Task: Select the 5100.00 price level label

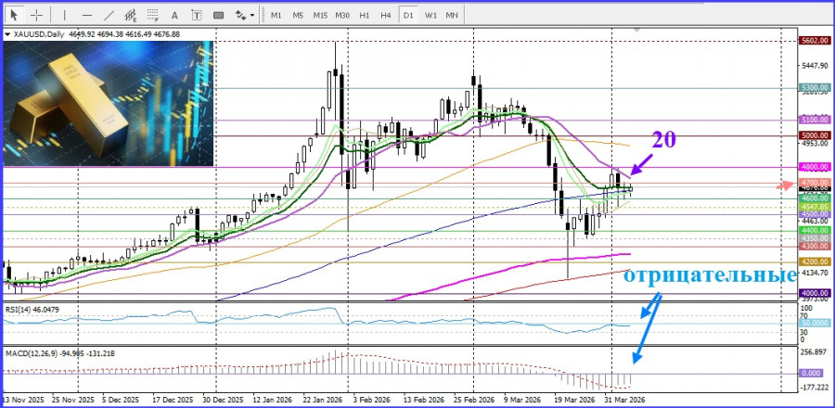Action: 815,120
